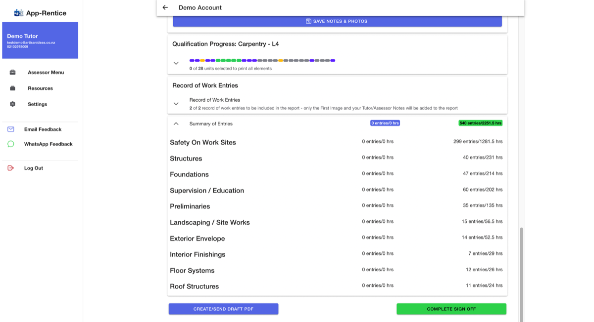Viewport: 594px width, 322px height.
Task: Select the Safety On Work Sites row
Action: point(337,142)
